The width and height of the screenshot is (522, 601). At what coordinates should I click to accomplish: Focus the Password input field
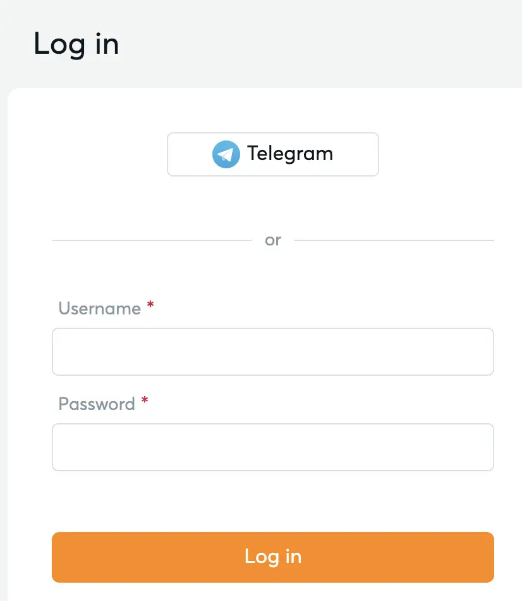pos(272,447)
